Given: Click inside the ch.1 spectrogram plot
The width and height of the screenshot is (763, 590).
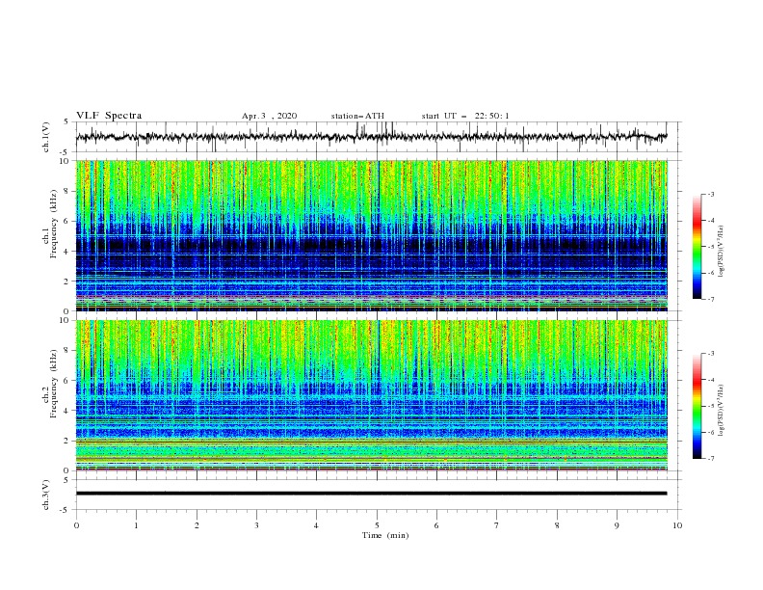Looking at the screenshot, I should coord(372,235).
